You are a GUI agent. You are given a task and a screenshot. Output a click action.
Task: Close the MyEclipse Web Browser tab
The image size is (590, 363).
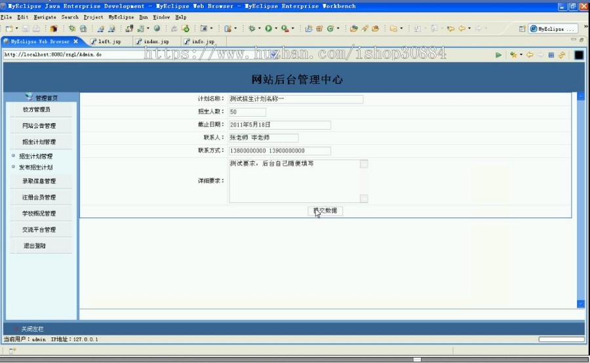(x=76, y=41)
